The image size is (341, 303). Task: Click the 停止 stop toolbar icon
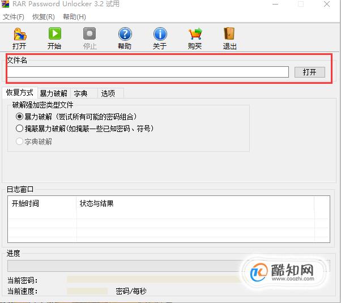pos(89,33)
